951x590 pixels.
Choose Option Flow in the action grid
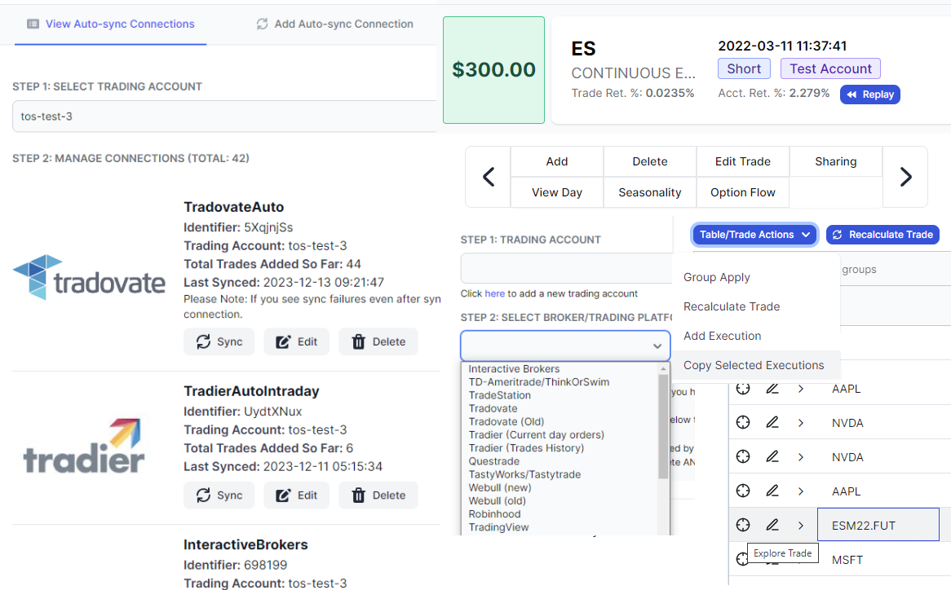point(743,192)
